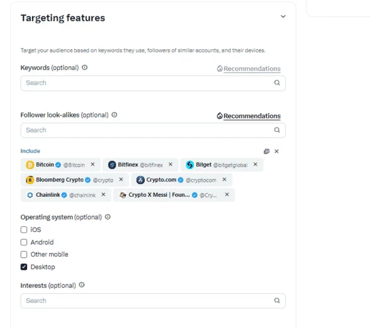Click the Interests info icon
Screen dimensions: 370x328
tap(82, 285)
